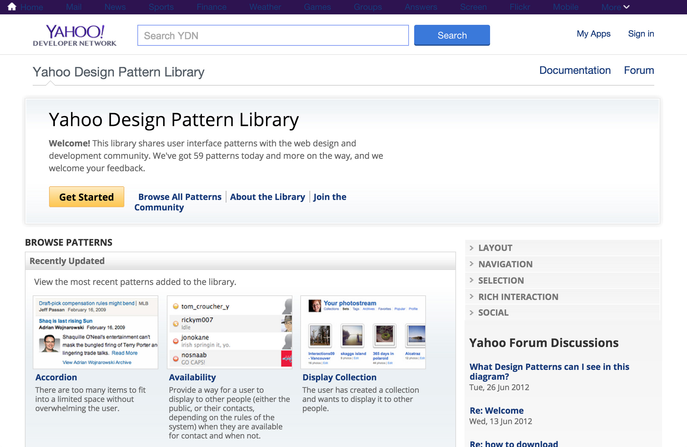Open the Flickr item in top bar

[x=520, y=7]
